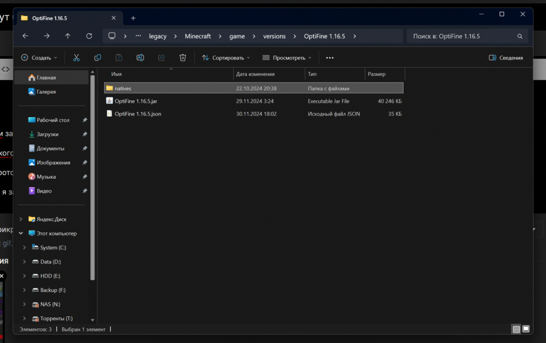The width and height of the screenshot is (546, 343).
Task: Select the OptiFine 1.16.5.json file icon
Action: click(x=109, y=113)
